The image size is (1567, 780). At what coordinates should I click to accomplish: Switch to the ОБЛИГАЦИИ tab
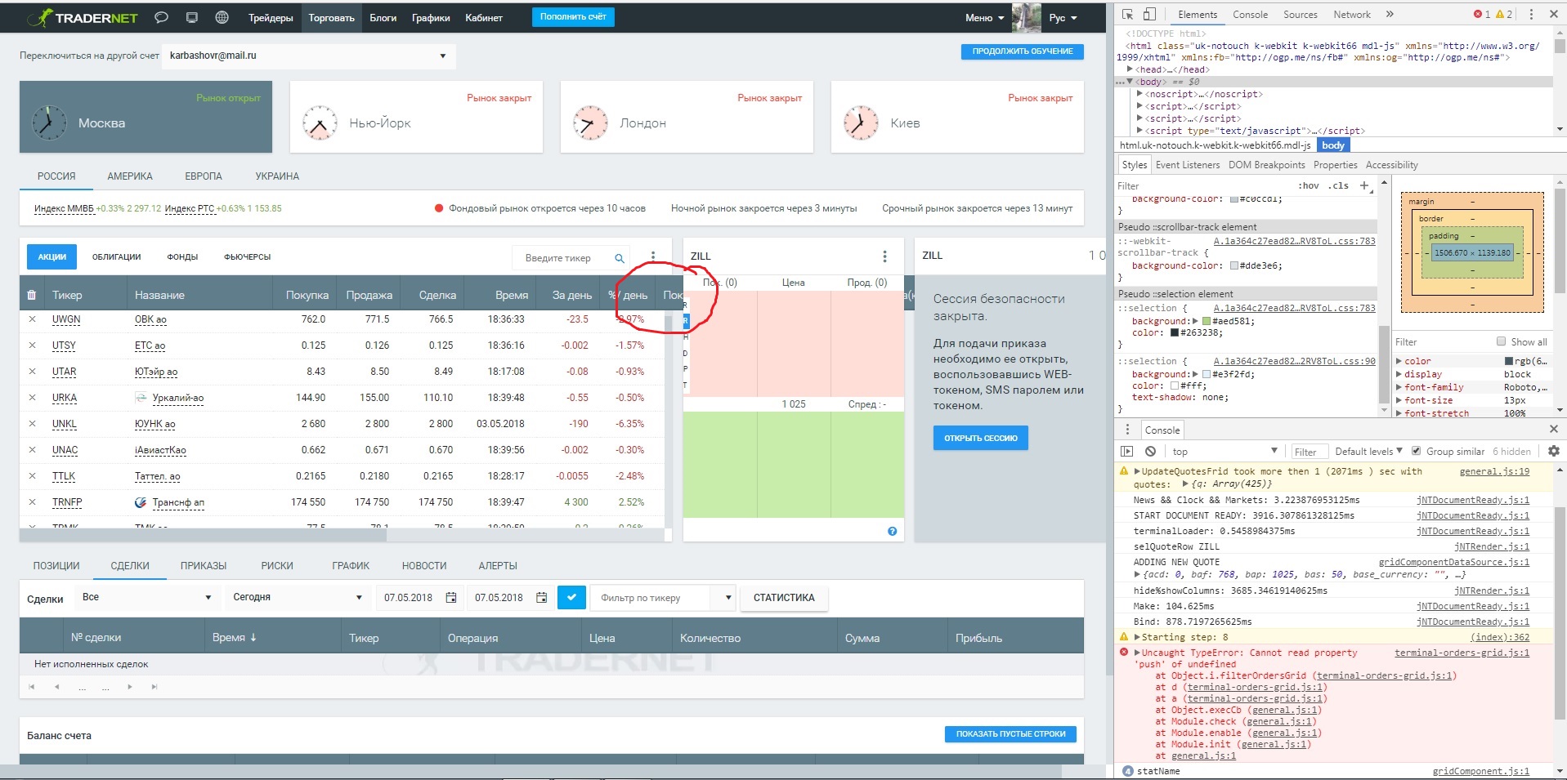coord(116,257)
